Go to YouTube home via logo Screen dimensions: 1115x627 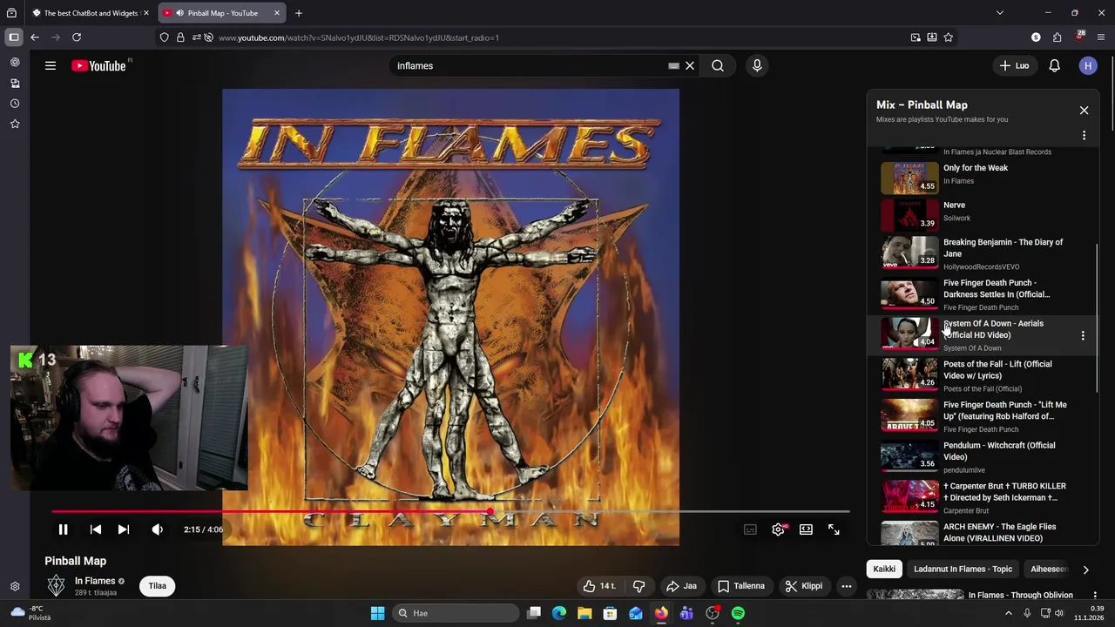click(x=98, y=65)
